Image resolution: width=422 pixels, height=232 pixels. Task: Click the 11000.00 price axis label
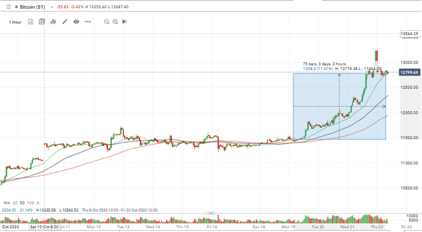point(409,163)
